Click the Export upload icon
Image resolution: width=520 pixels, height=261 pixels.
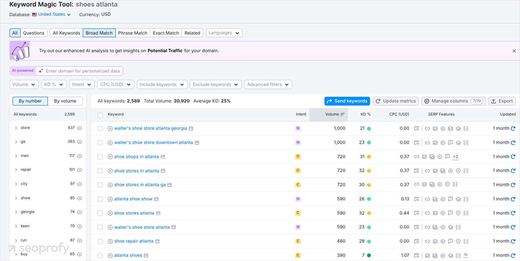494,101
